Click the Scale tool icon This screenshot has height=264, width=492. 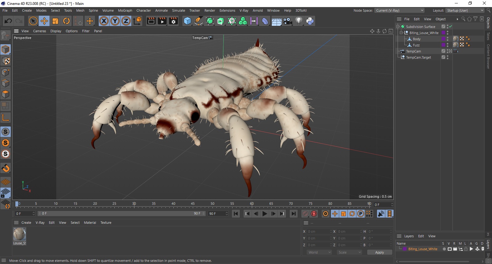[x=55, y=21]
